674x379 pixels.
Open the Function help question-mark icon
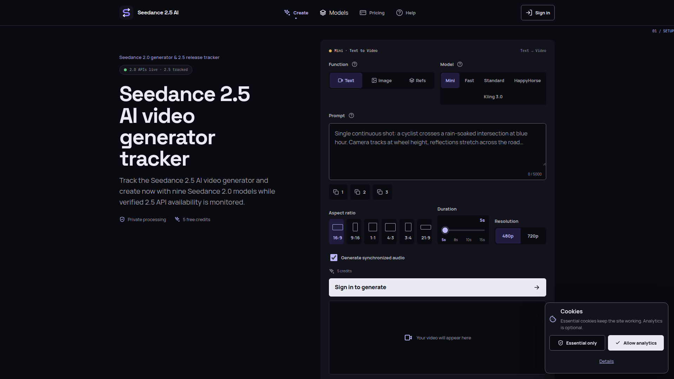pos(355,64)
